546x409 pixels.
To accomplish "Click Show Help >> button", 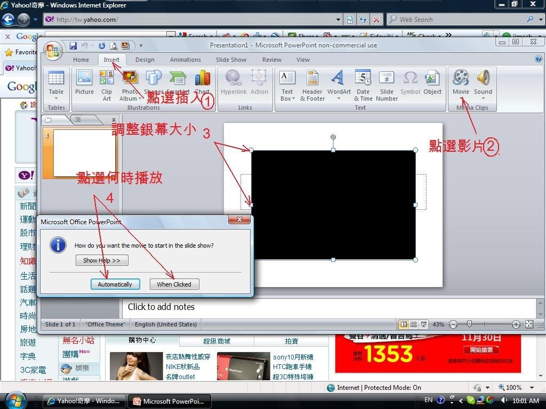I will point(102,260).
